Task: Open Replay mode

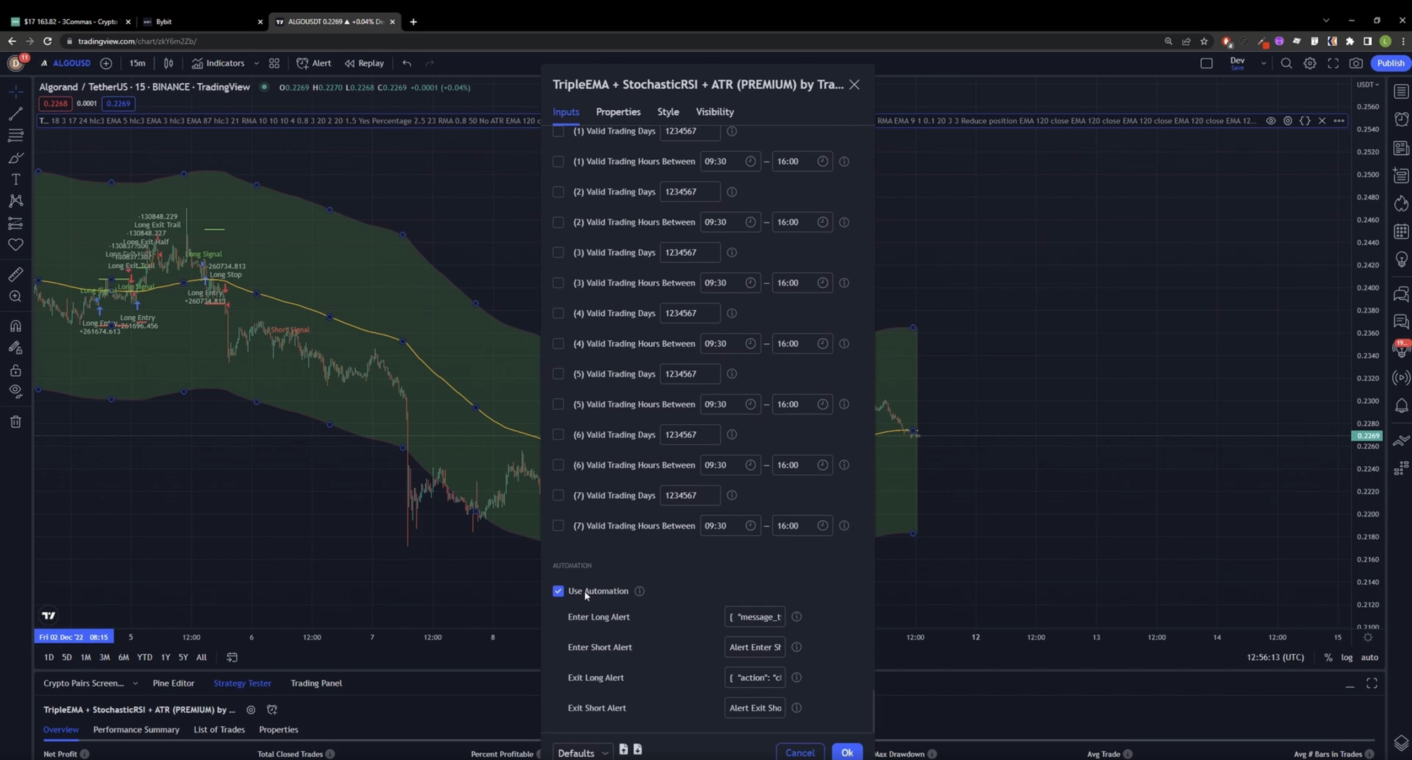Action: (x=365, y=63)
